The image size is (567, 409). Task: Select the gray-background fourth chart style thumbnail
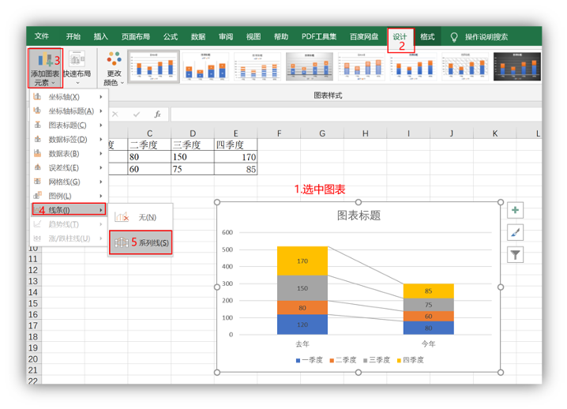click(x=310, y=66)
